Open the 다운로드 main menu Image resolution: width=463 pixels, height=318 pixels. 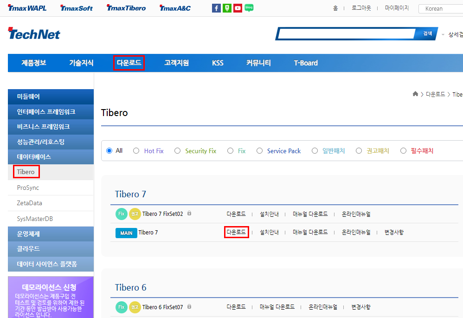click(129, 63)
